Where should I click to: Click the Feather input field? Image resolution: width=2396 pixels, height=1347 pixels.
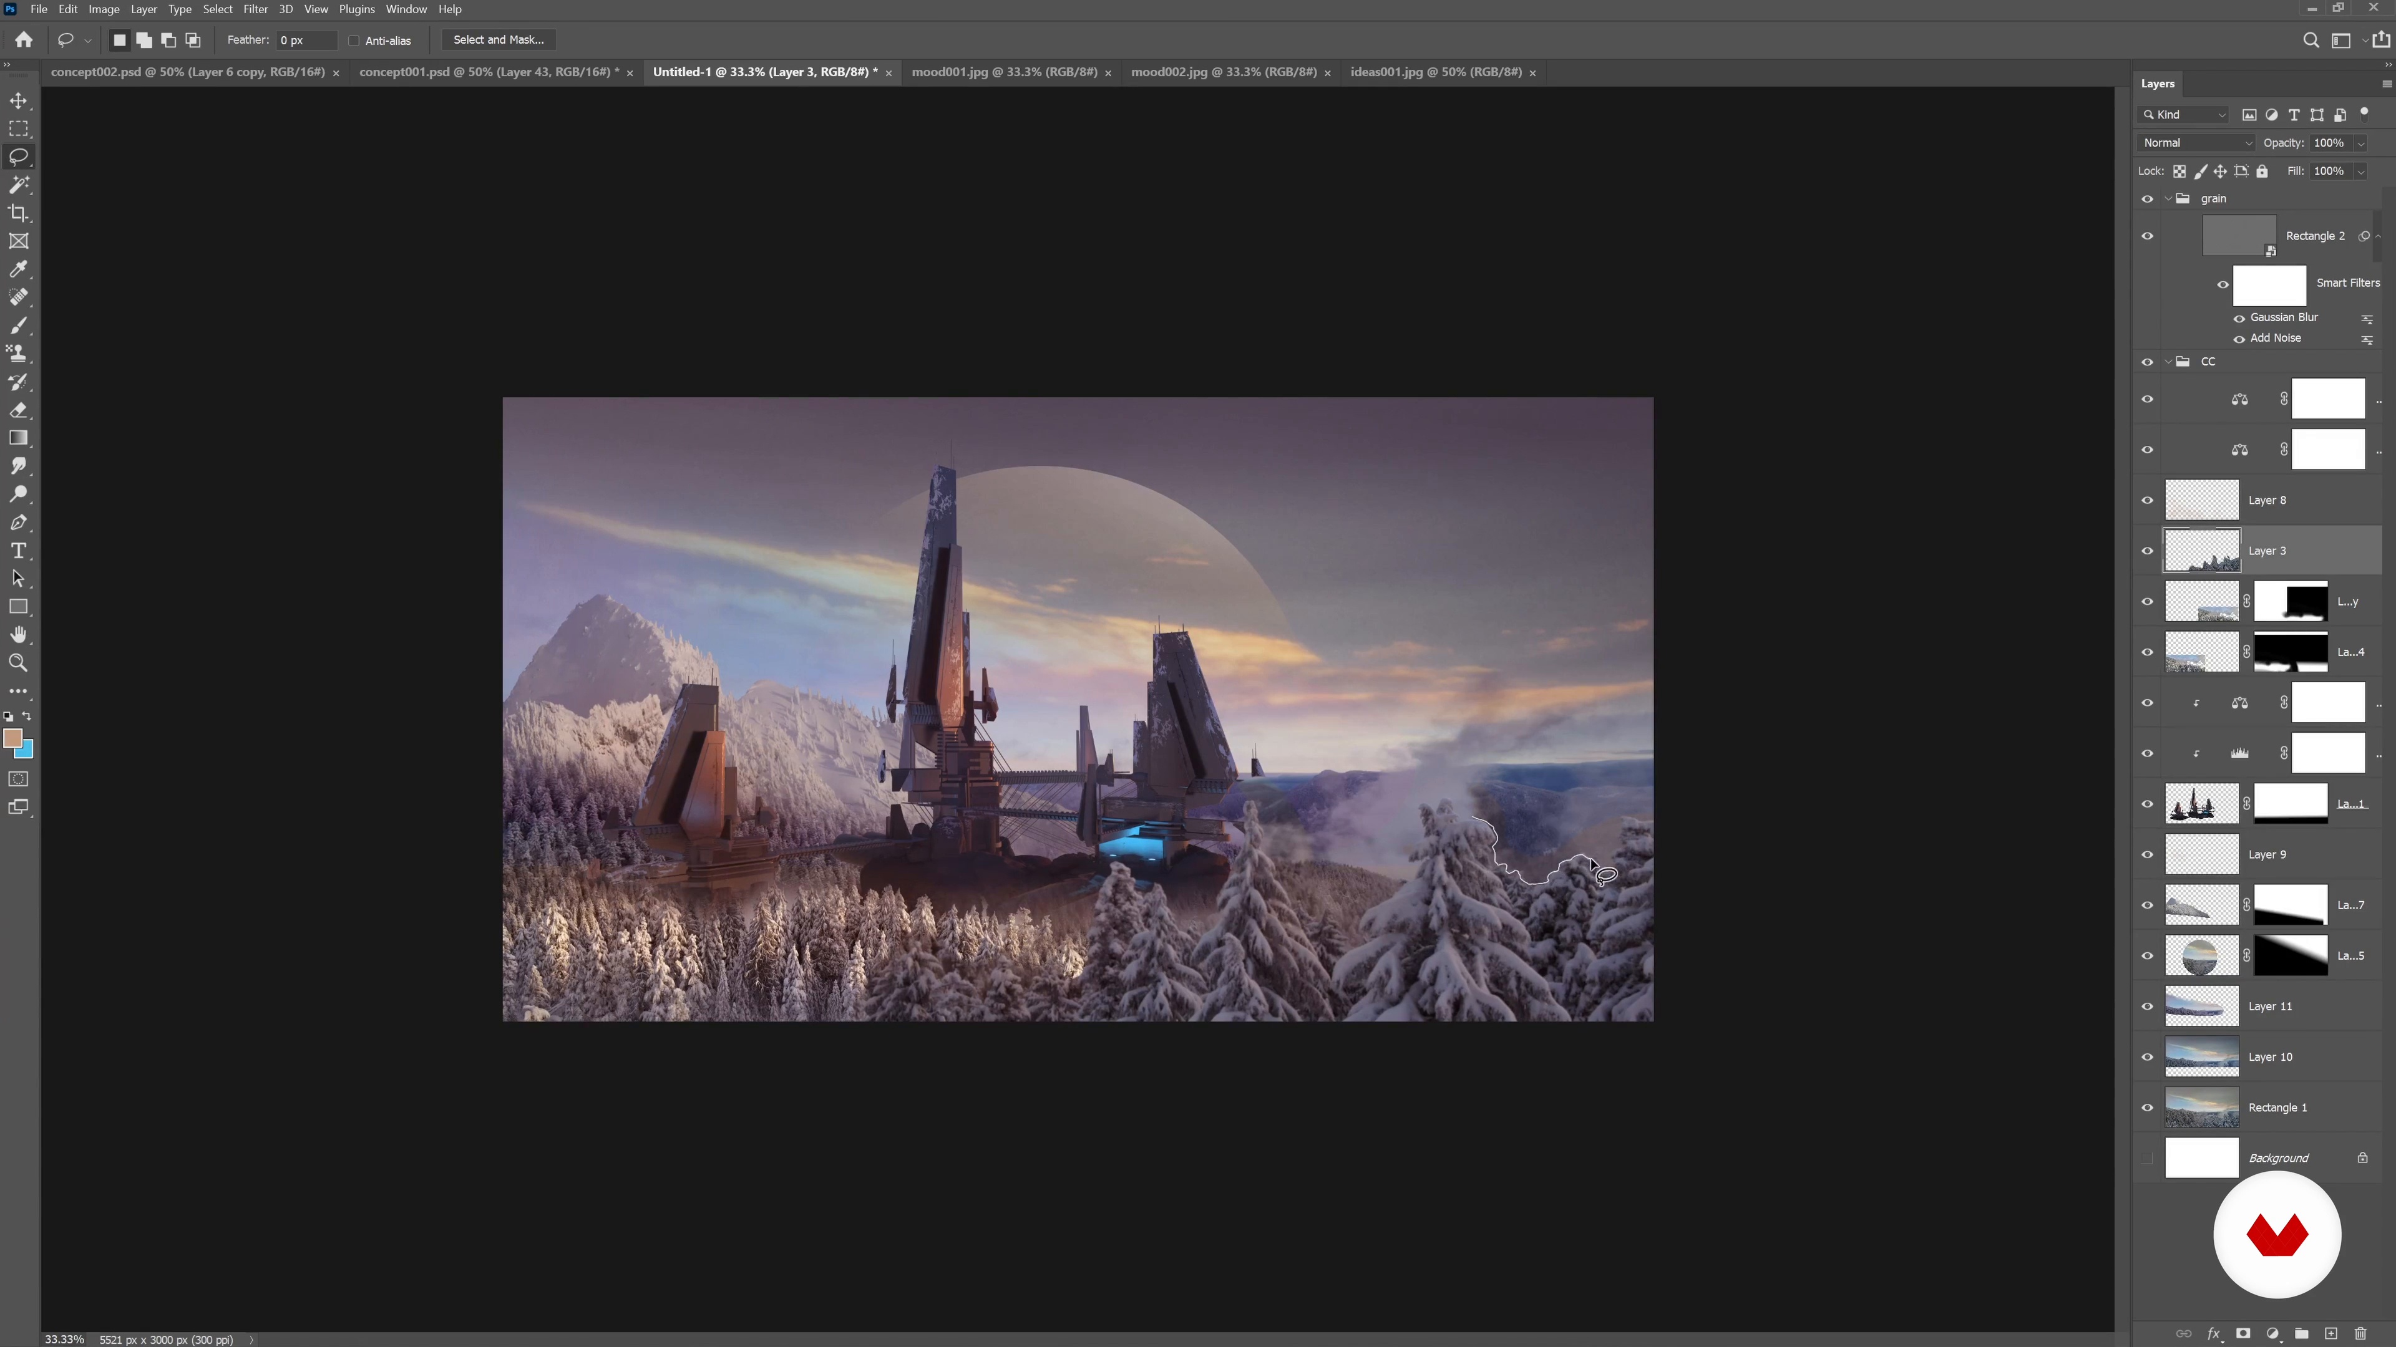(x=306, y=40)
